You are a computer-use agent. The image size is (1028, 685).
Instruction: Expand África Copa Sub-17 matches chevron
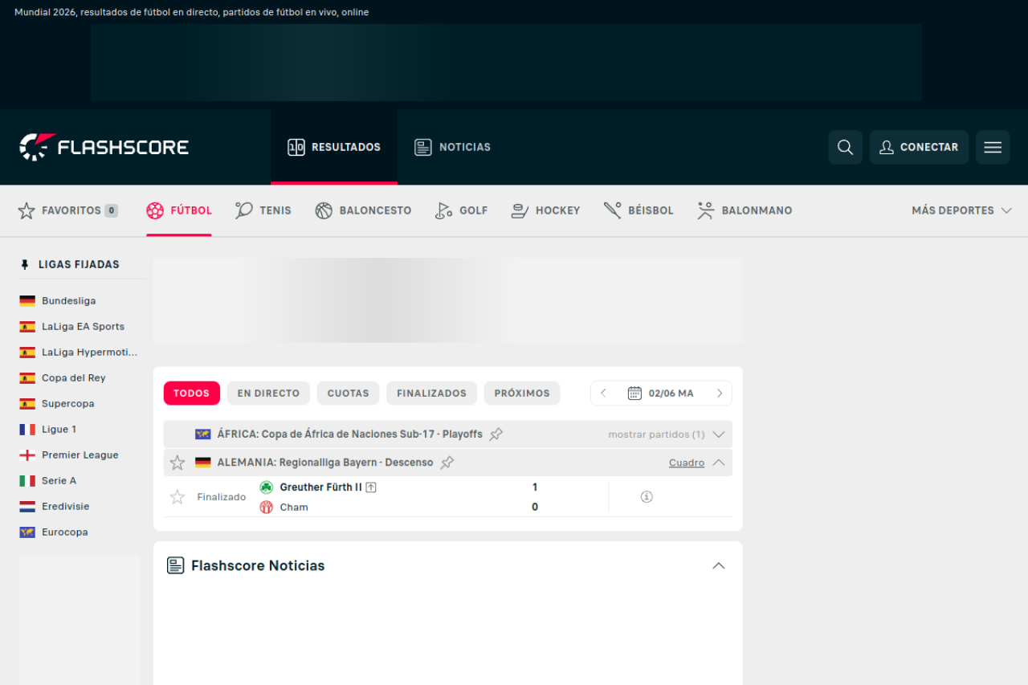(x=719, y=434)
